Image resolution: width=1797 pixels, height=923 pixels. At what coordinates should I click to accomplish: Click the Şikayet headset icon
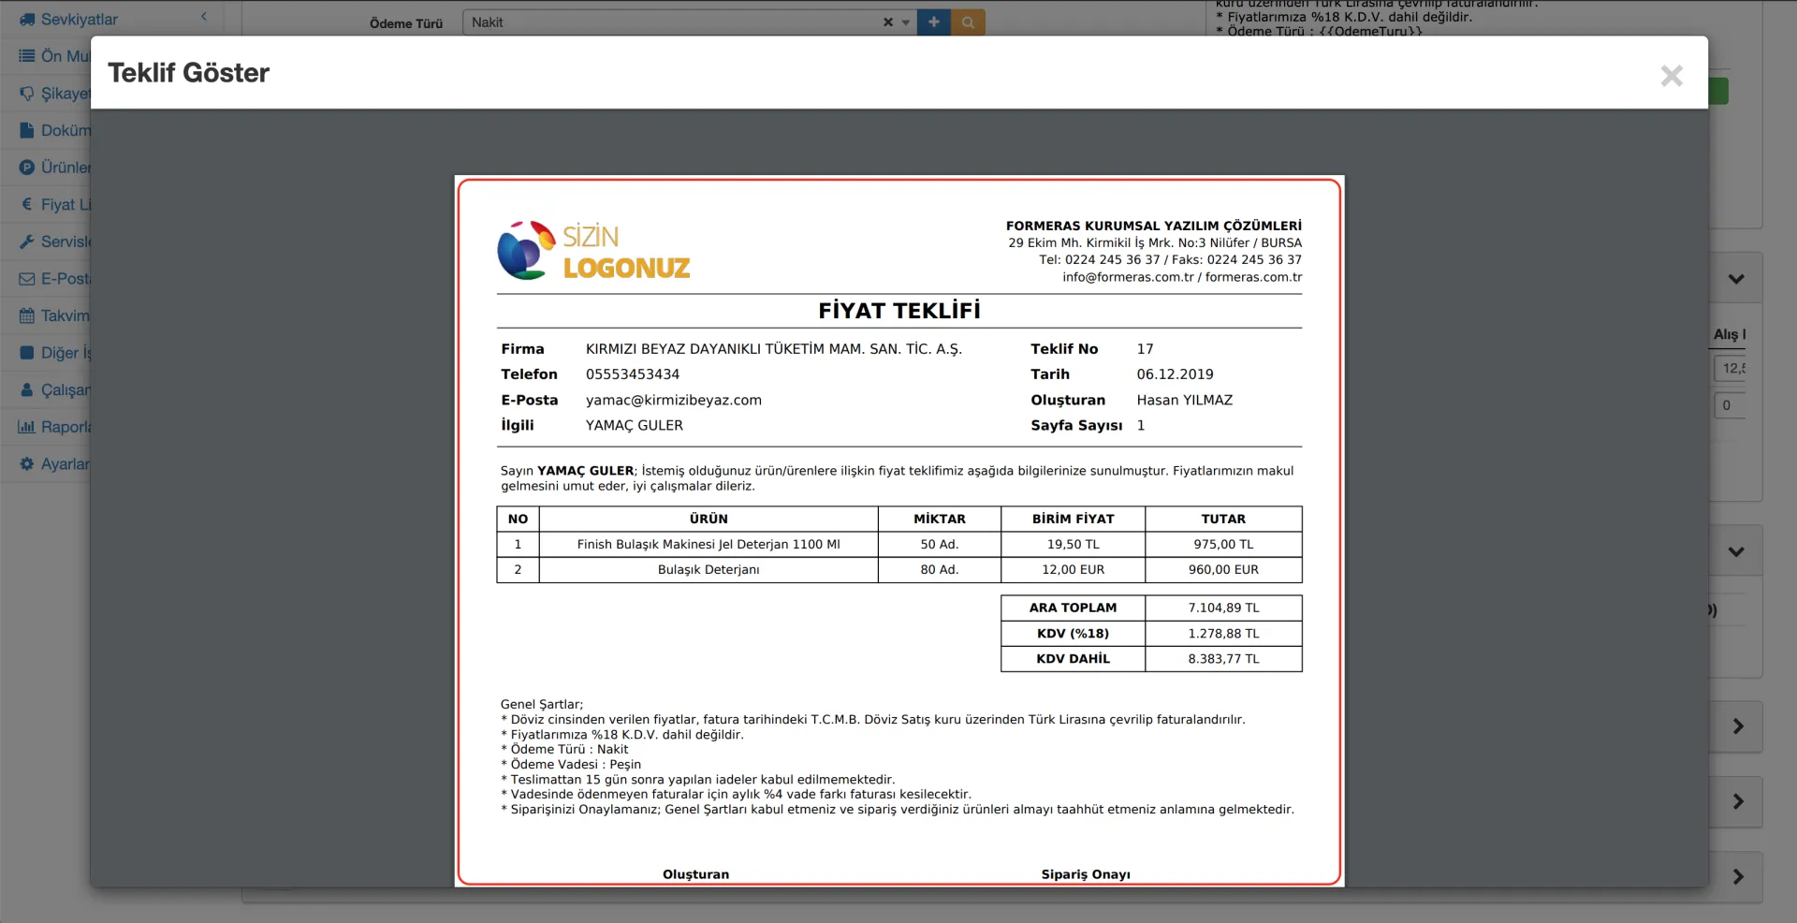pyautogui.click(x=27, y=94)
